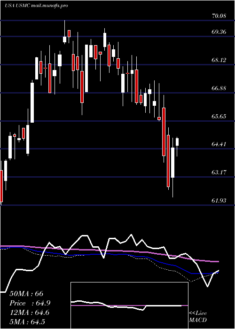
Task: Click inside the MACD inset chart box
Action: coord(129,305)
